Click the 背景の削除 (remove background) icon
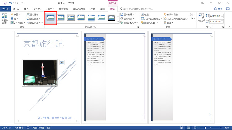Viewport: 232px width, 130px height. tap(4, 18)
